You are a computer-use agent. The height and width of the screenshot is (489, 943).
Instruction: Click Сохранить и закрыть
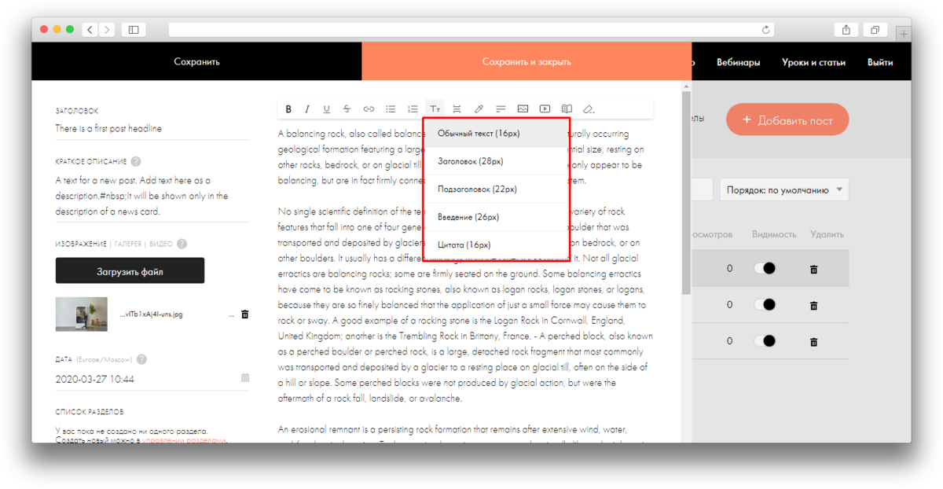(527, 61)
